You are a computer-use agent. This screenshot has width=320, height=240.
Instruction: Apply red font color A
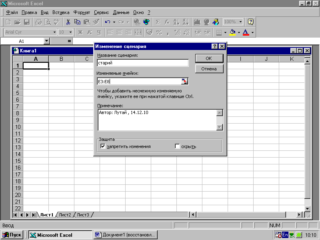point(246,32)
